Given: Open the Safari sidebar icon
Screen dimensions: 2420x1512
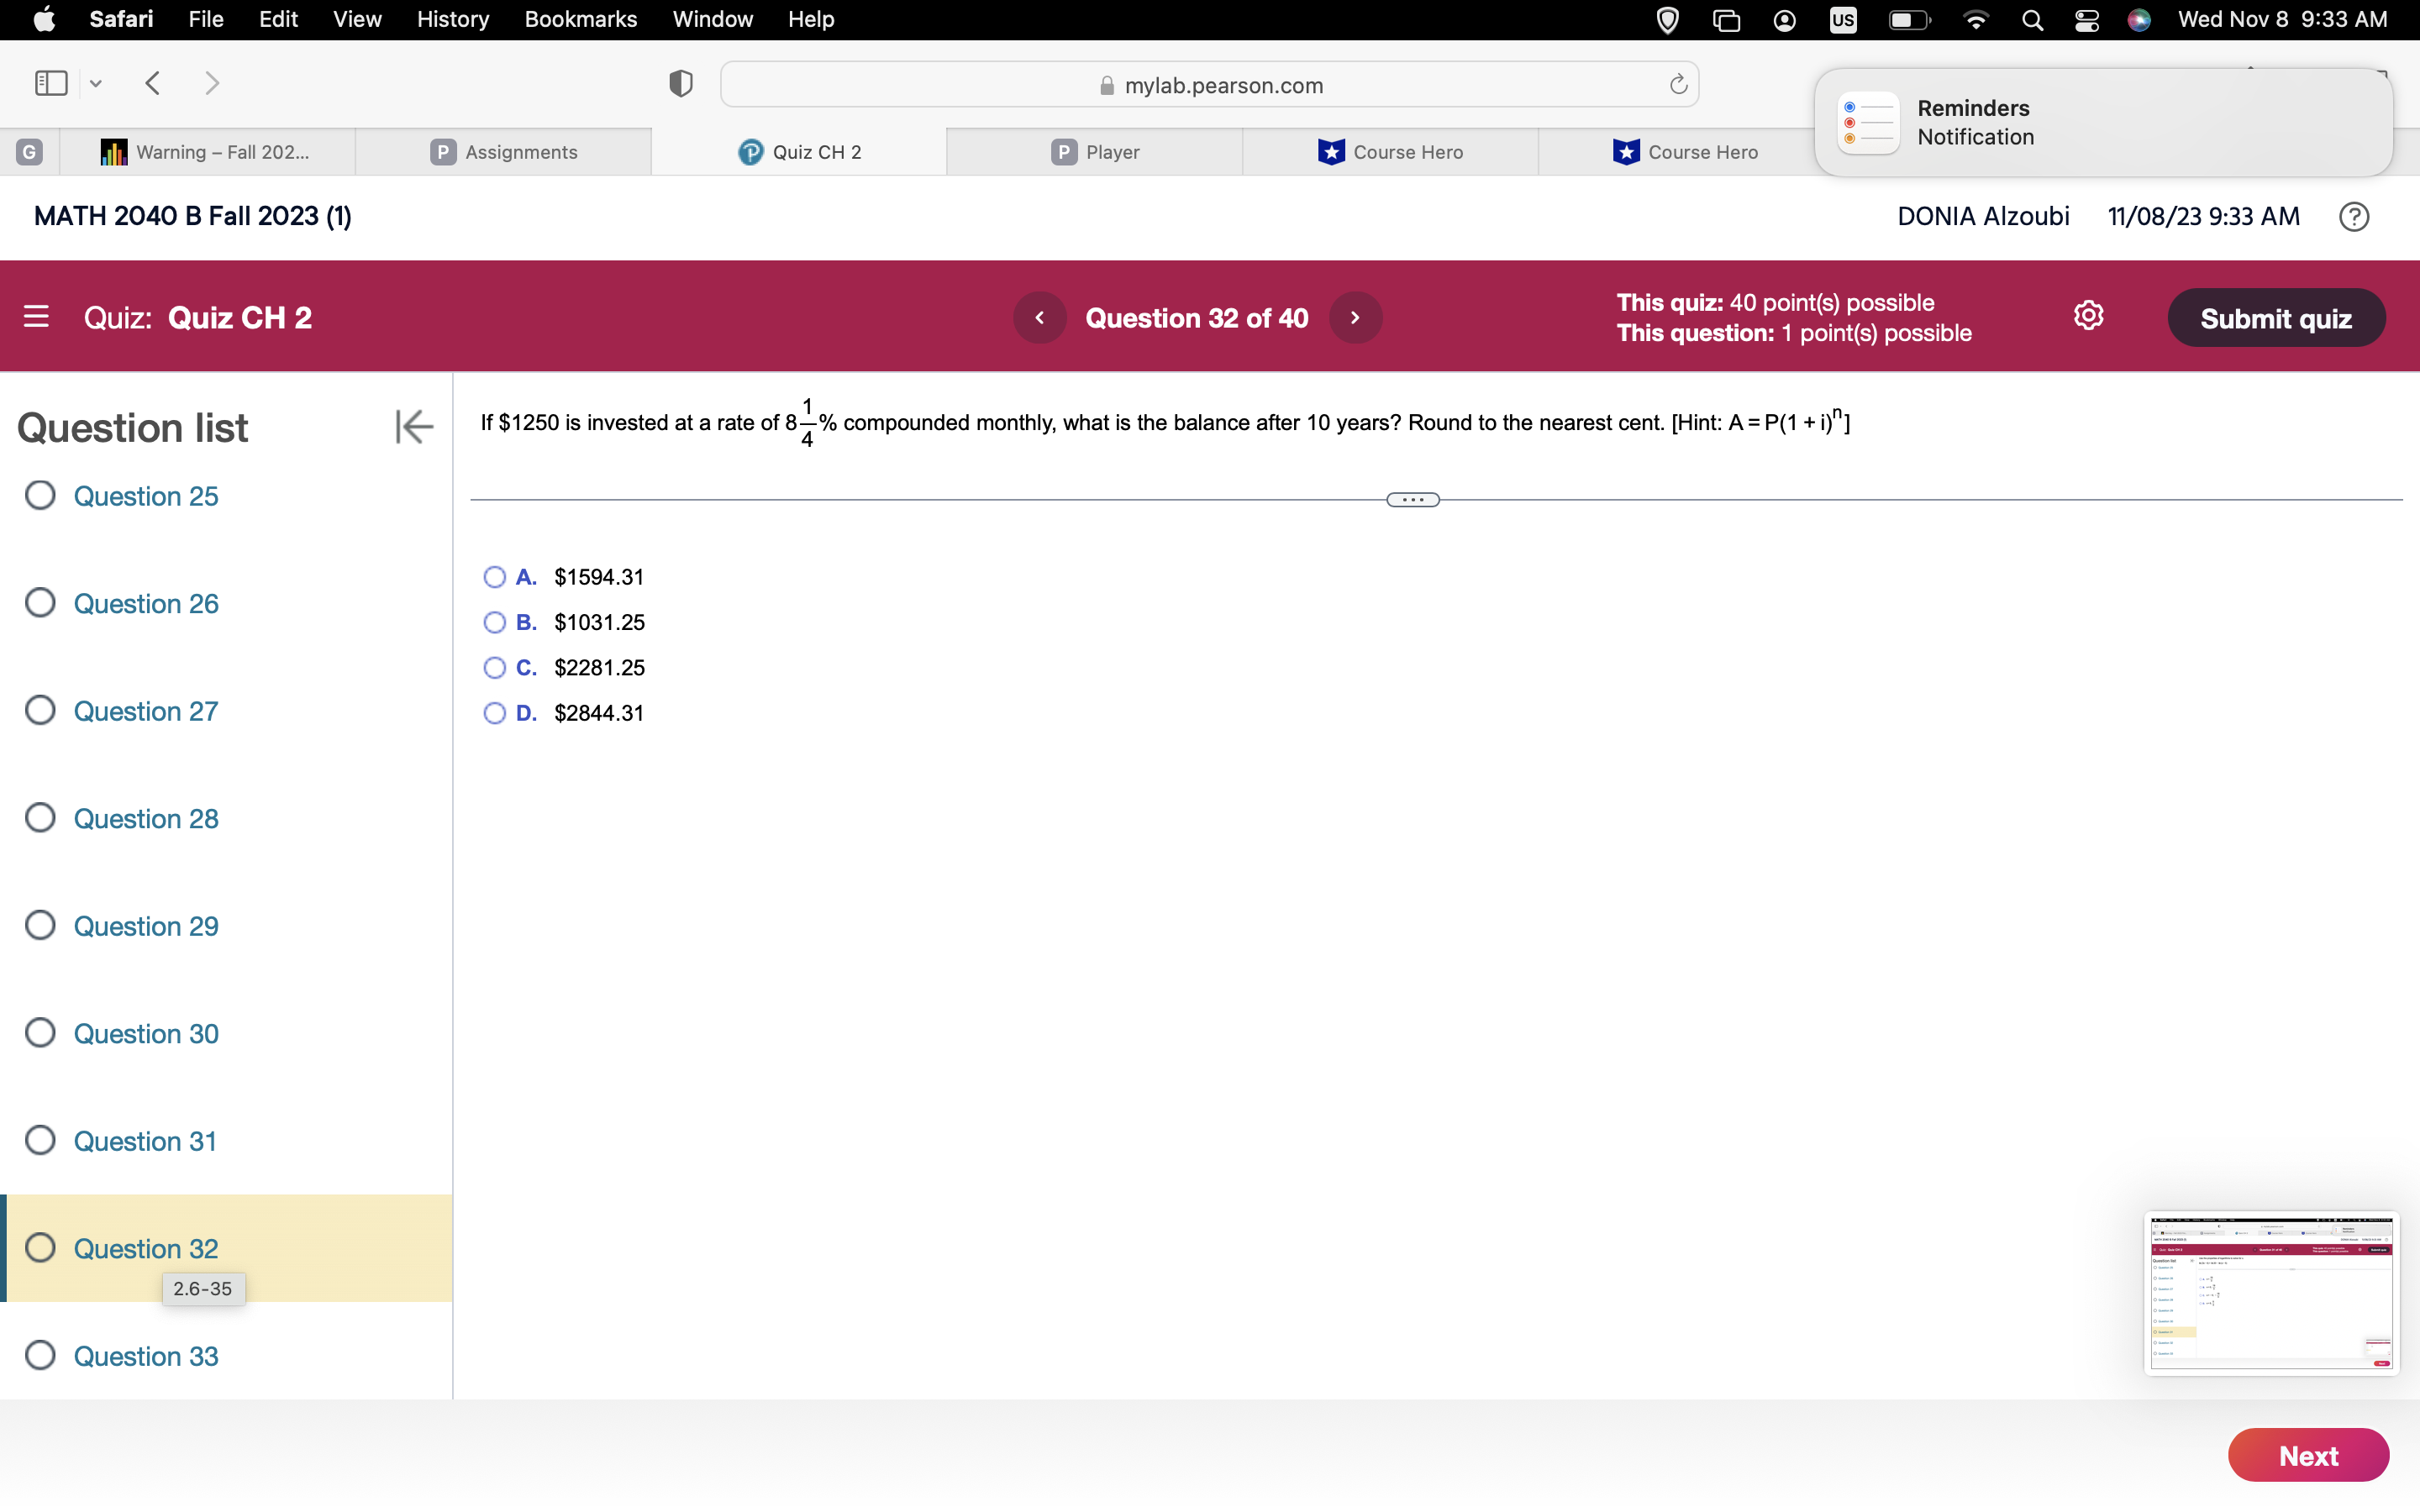Looking at the screenshot, I should point(49,84).
